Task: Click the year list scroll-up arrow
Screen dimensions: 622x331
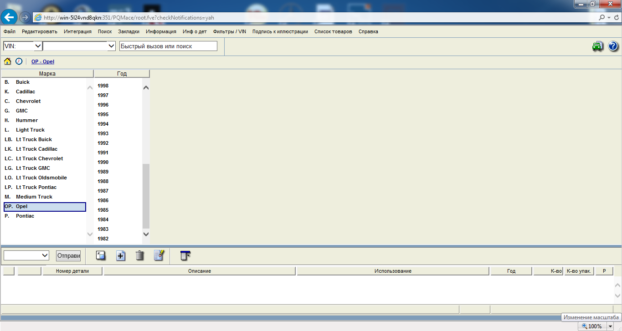Action: 146,87
